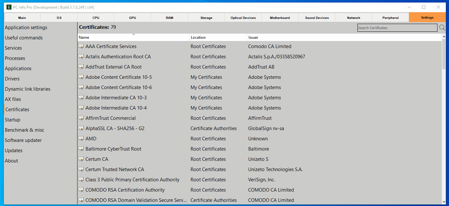Screen dimensions: 449x206
Task: Open the AX files section
Action: click(x=13, y=99)
